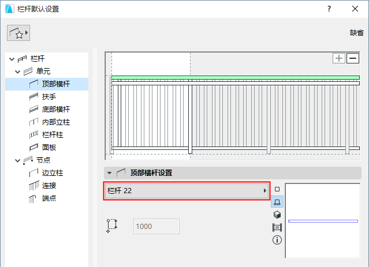
Task: Select 内部立柱 tree item
Action: (x=56, y=122)
